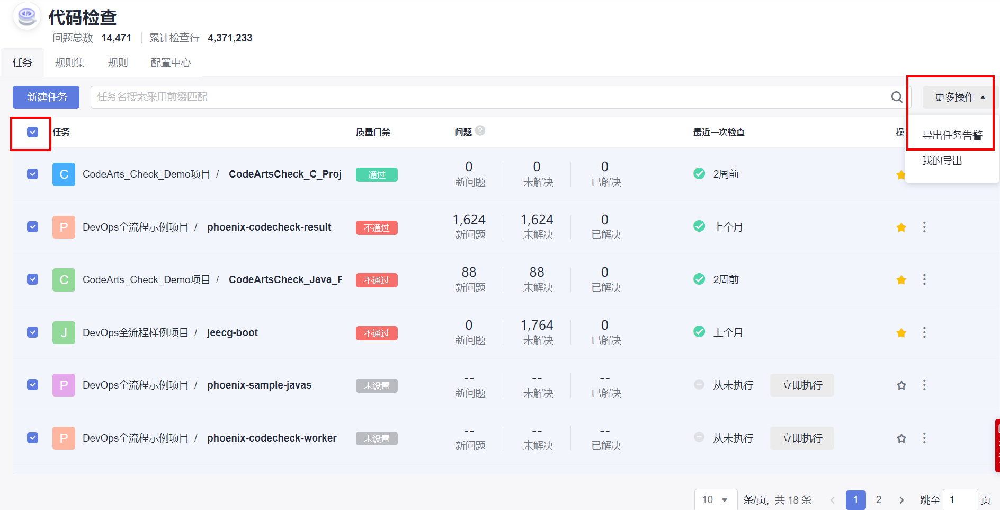
Task: Click the J avatar of jeecg-boot
Action: [64, 333]
